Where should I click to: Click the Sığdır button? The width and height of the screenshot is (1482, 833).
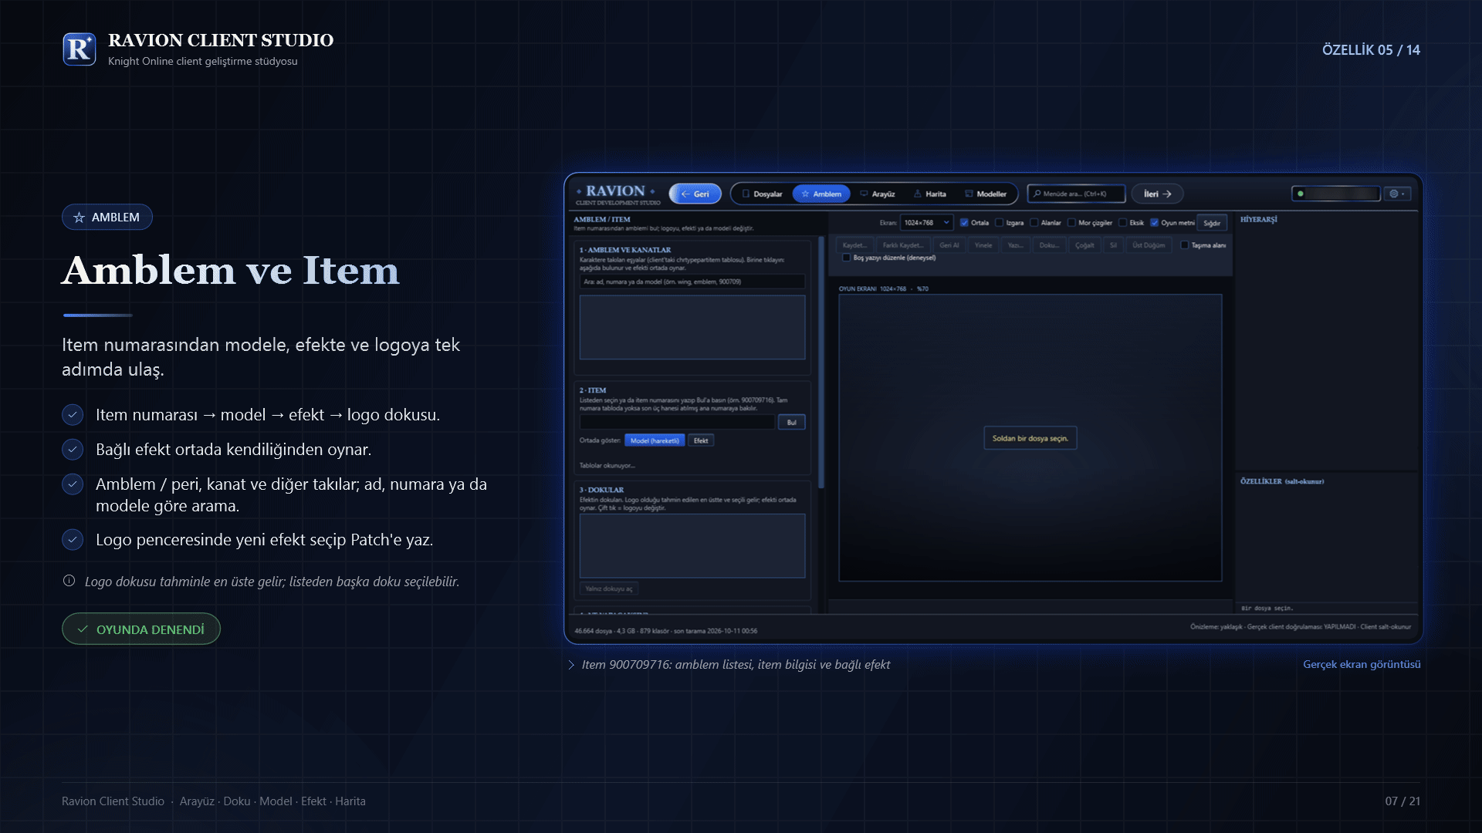click(x=1212, y=223)
